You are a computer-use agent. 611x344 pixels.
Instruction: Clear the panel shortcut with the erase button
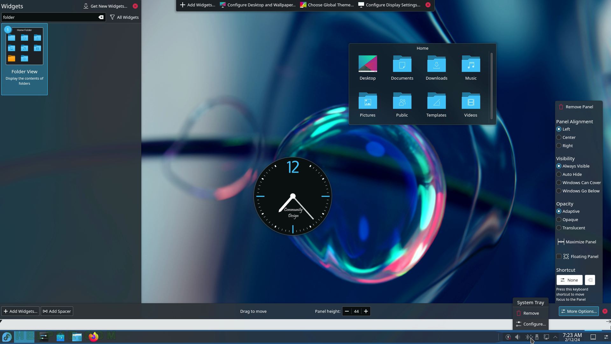[590, 280]
